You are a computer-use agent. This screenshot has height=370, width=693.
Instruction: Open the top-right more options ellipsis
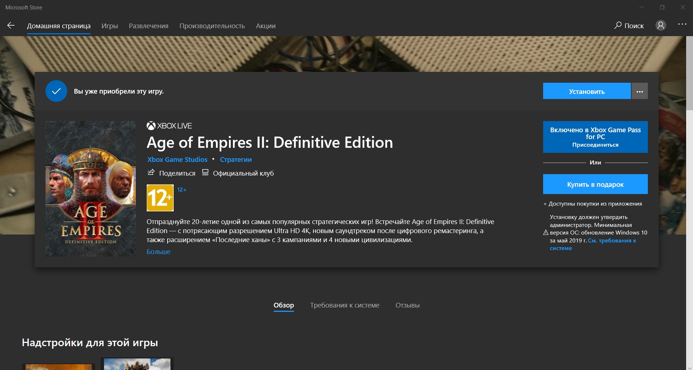(682, 24)
